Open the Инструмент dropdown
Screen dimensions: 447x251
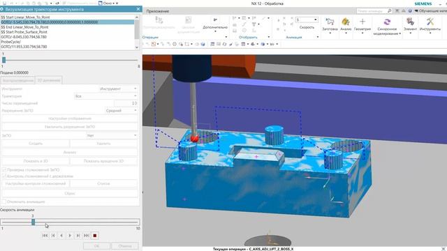tap(118, 89)
